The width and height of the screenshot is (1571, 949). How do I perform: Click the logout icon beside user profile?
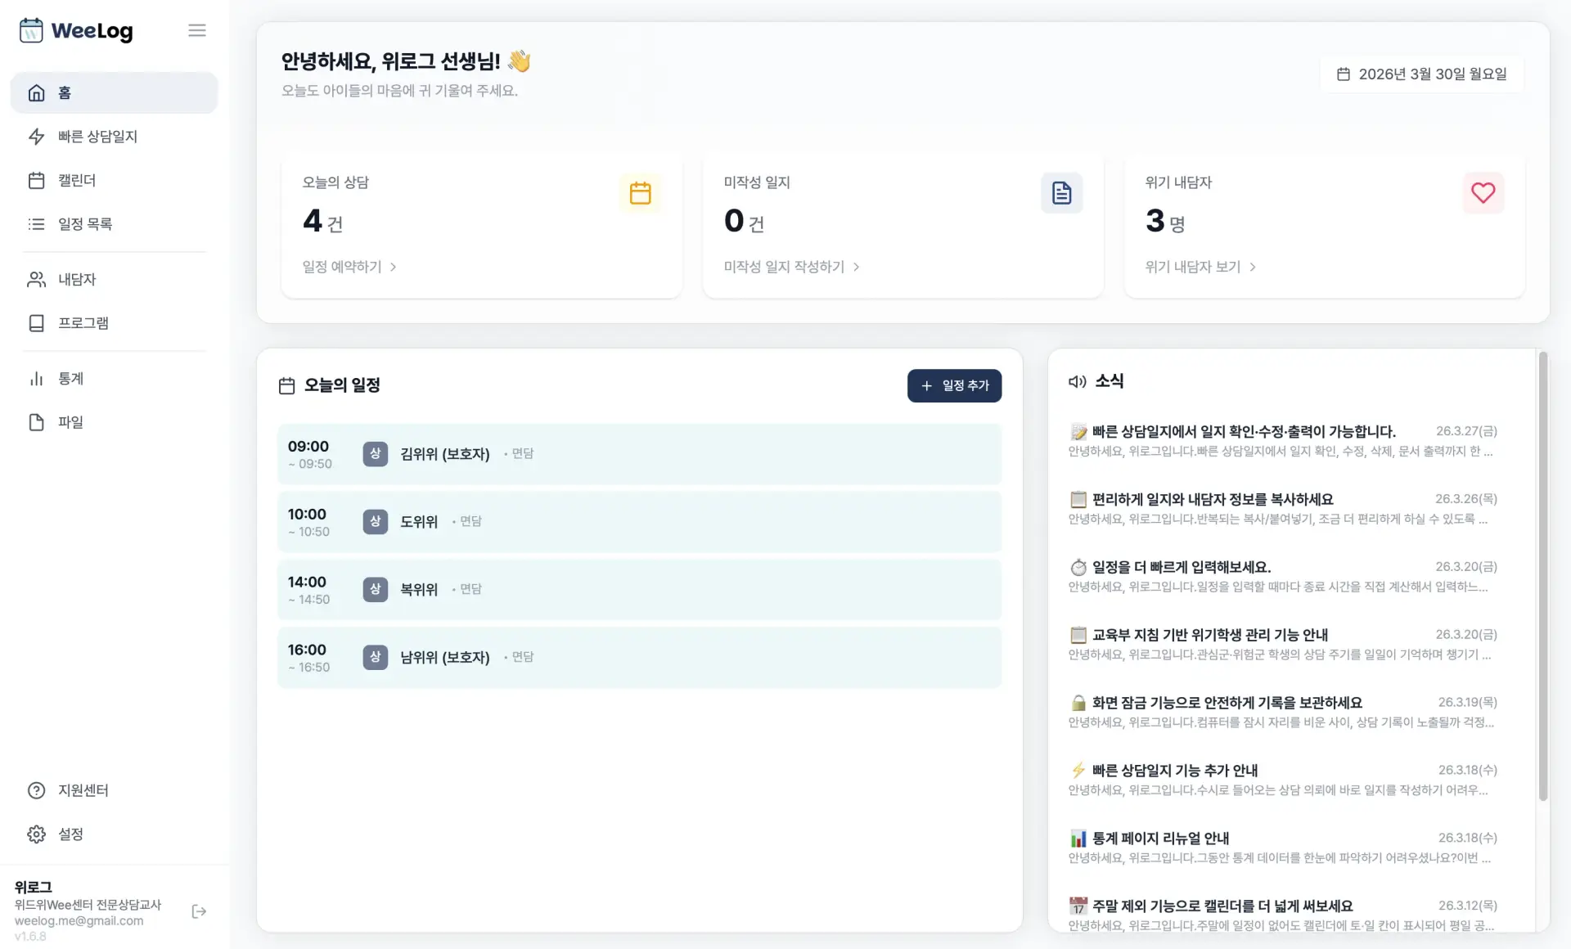tap(199, 911)
